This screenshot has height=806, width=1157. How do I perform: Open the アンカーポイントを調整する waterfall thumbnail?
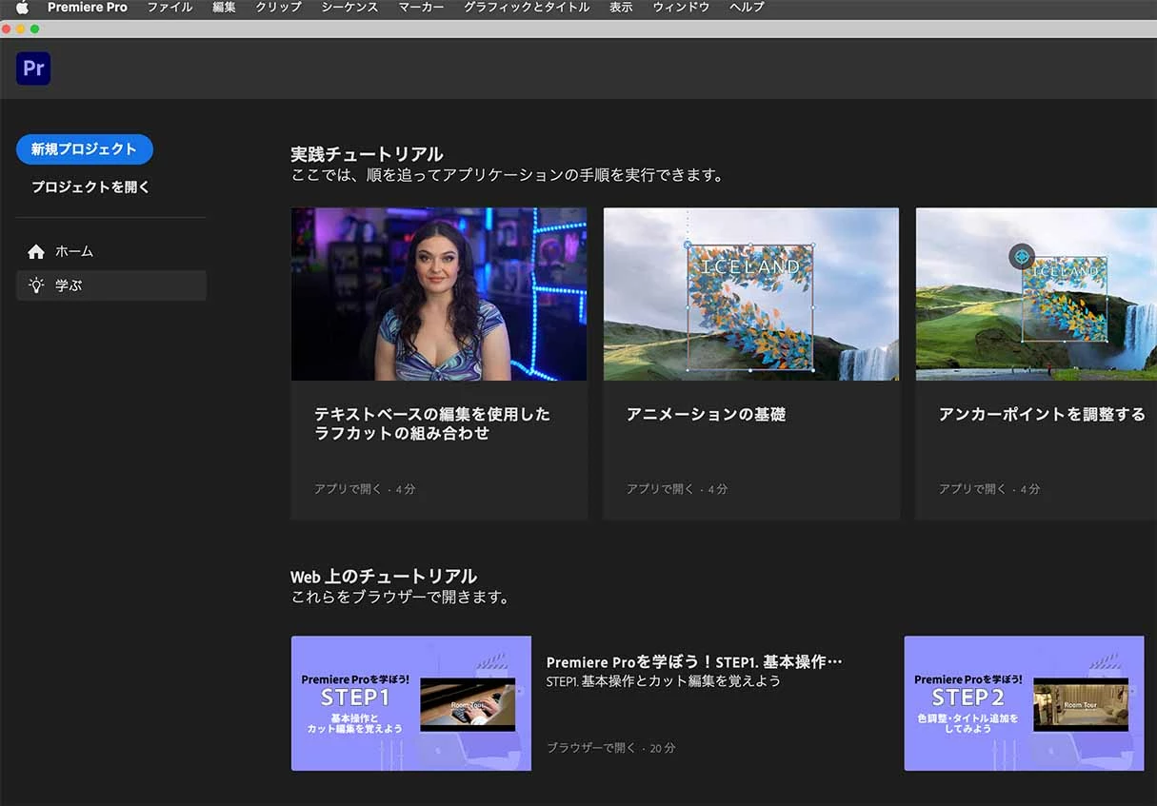[x=1036, y=294]
